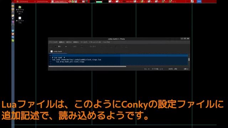Click the print icon in Pluma toolbar
Screen dimensions: 228x128
82,47
